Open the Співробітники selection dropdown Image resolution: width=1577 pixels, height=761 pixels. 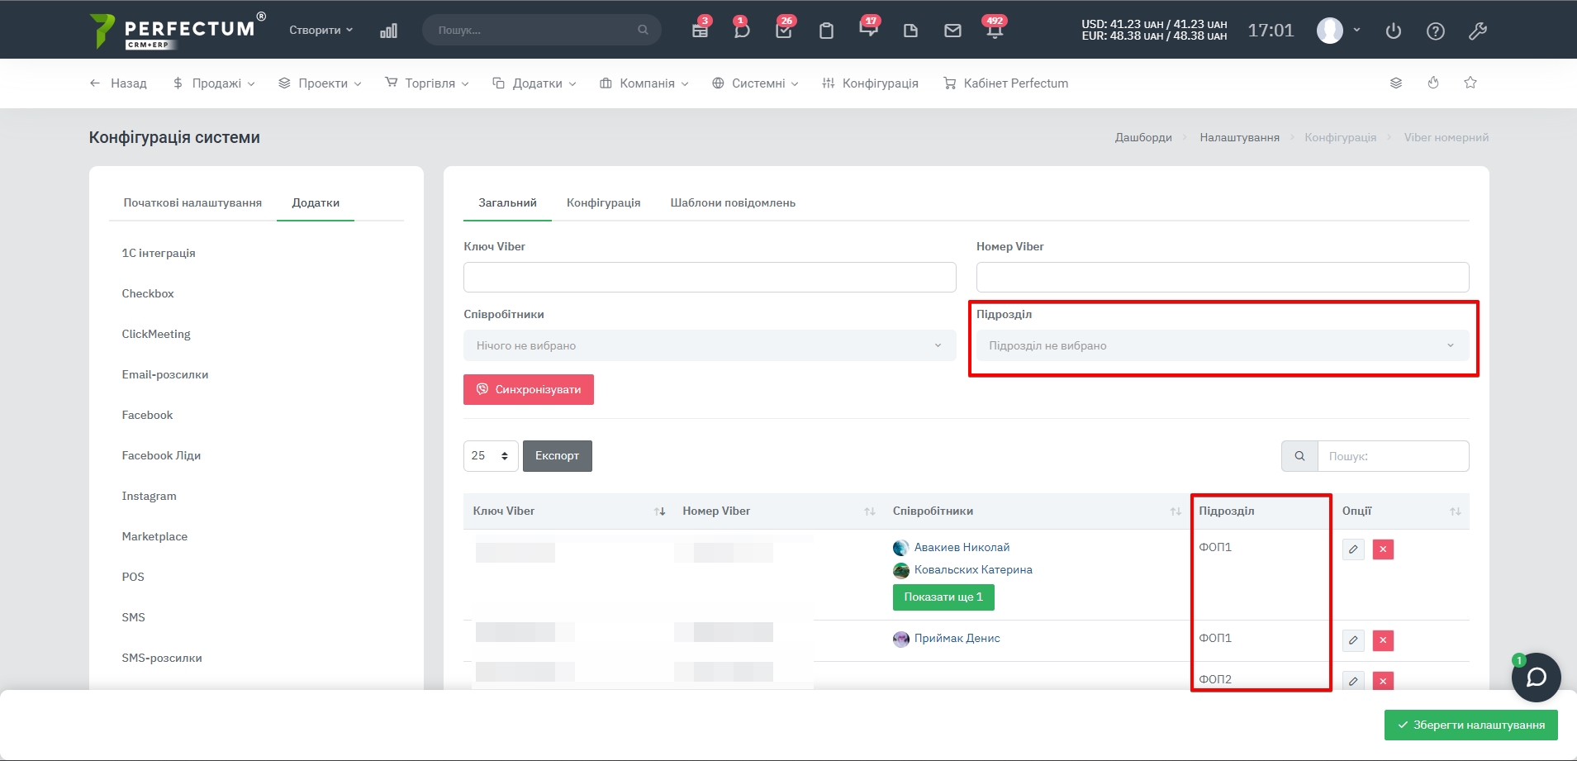click(709, 345)
